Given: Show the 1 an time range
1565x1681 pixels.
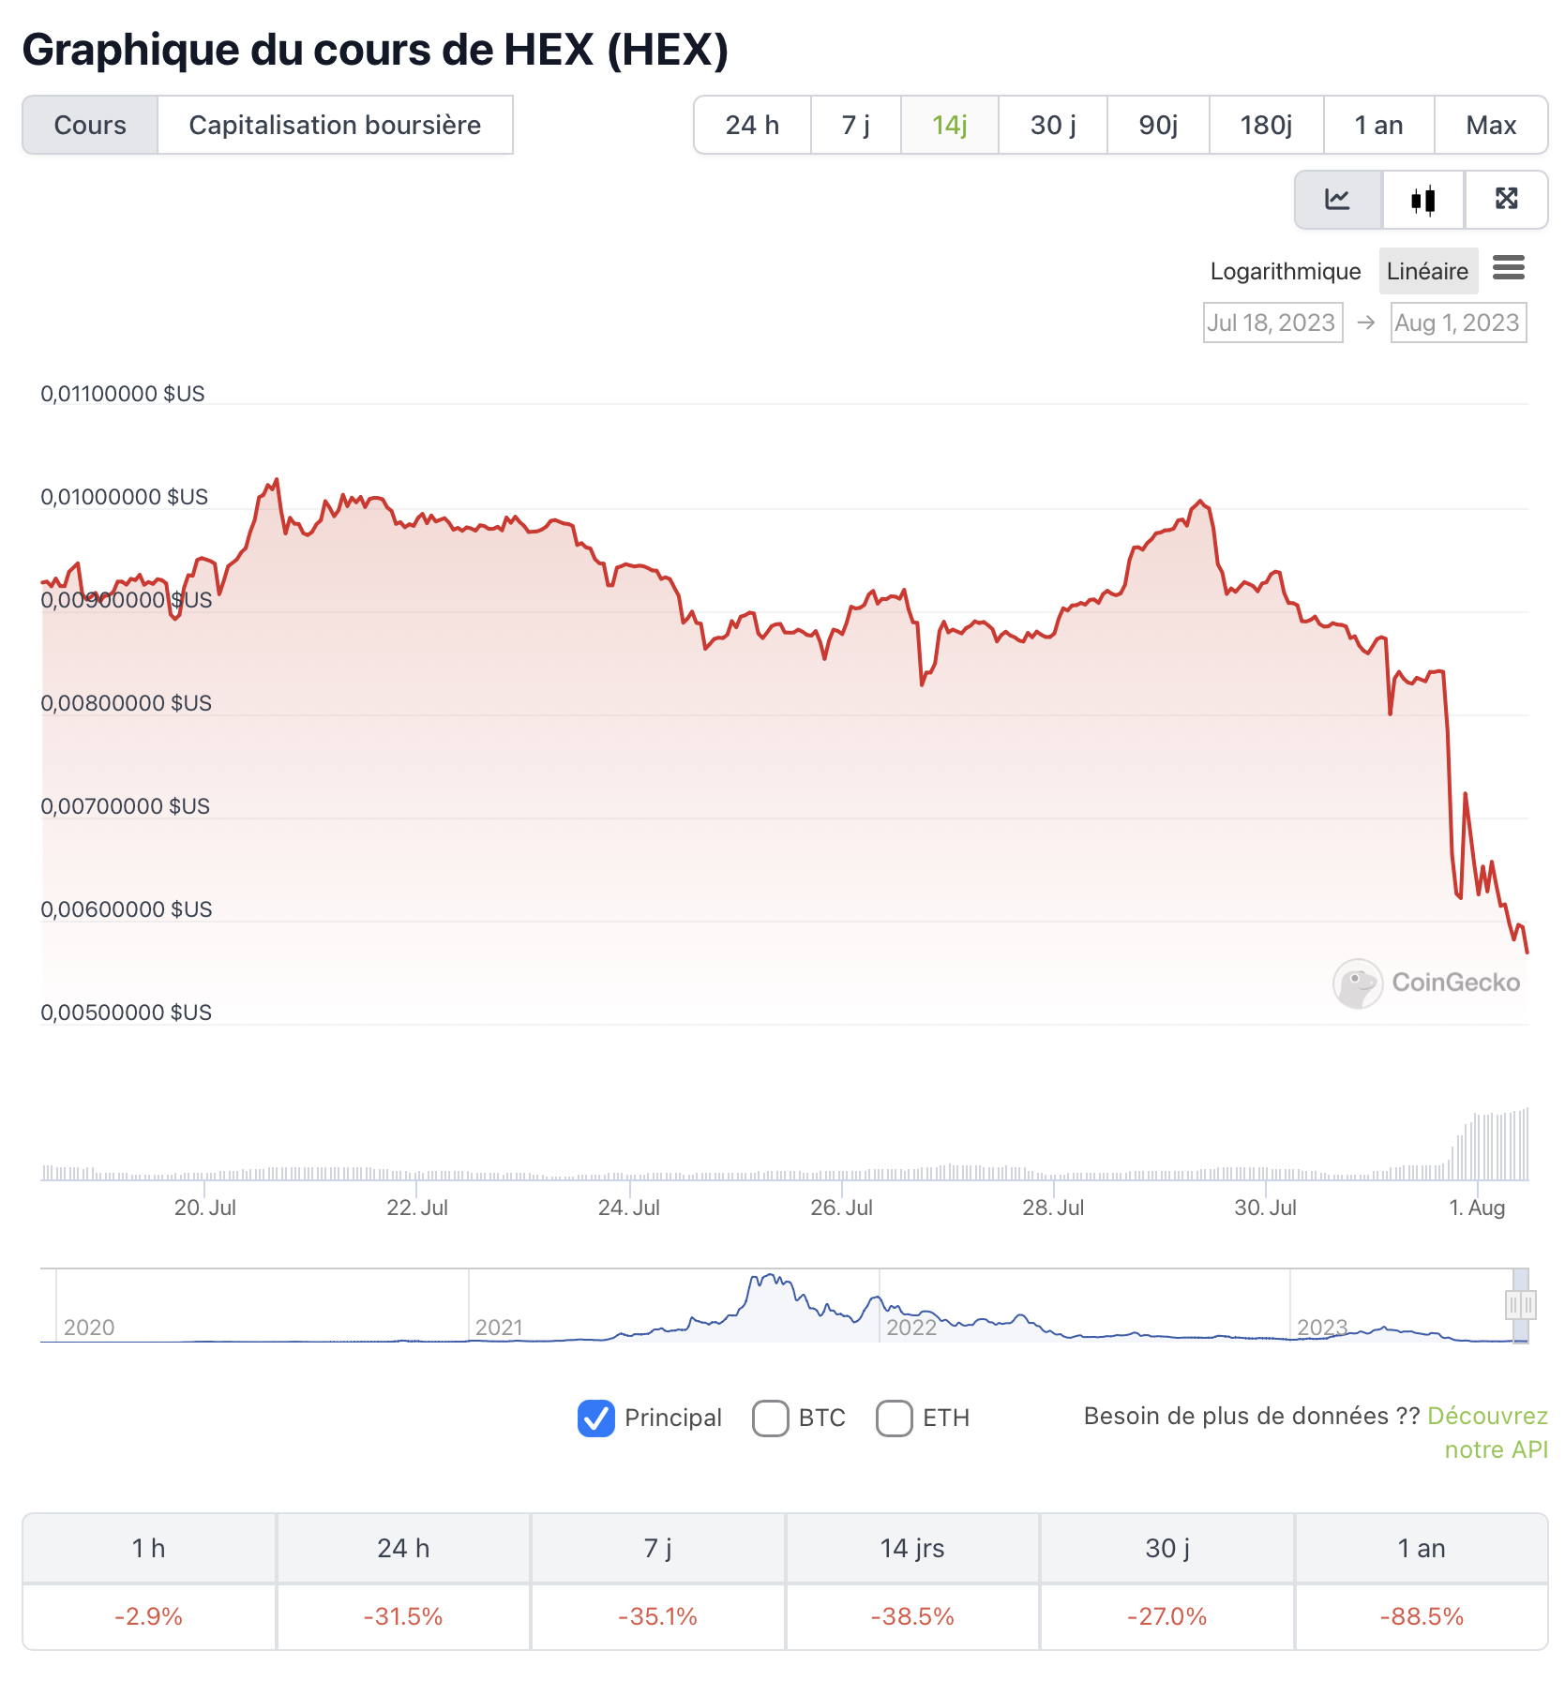Looking at the screenshot, I should (1378, 125).
